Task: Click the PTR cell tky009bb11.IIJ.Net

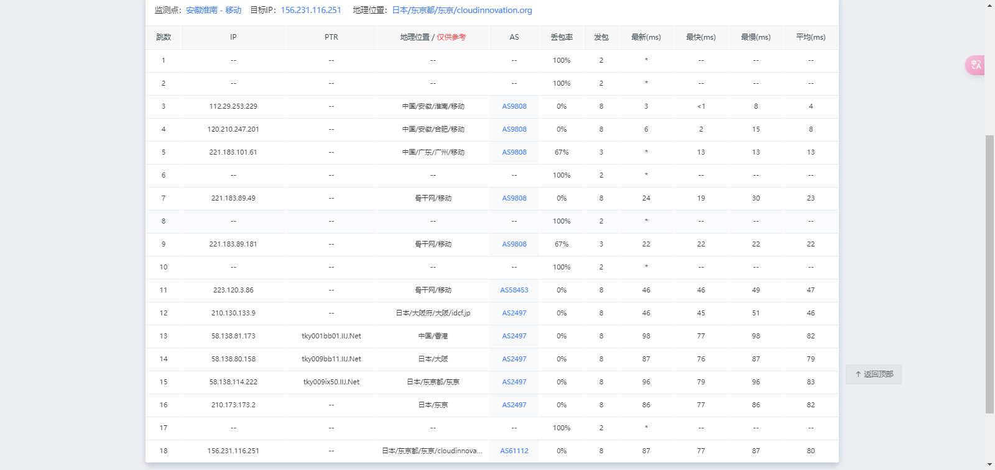Action: click(331, 359)
